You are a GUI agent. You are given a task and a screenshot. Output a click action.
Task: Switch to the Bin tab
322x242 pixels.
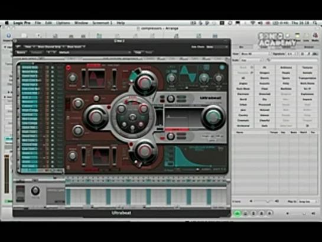(242, 47)
